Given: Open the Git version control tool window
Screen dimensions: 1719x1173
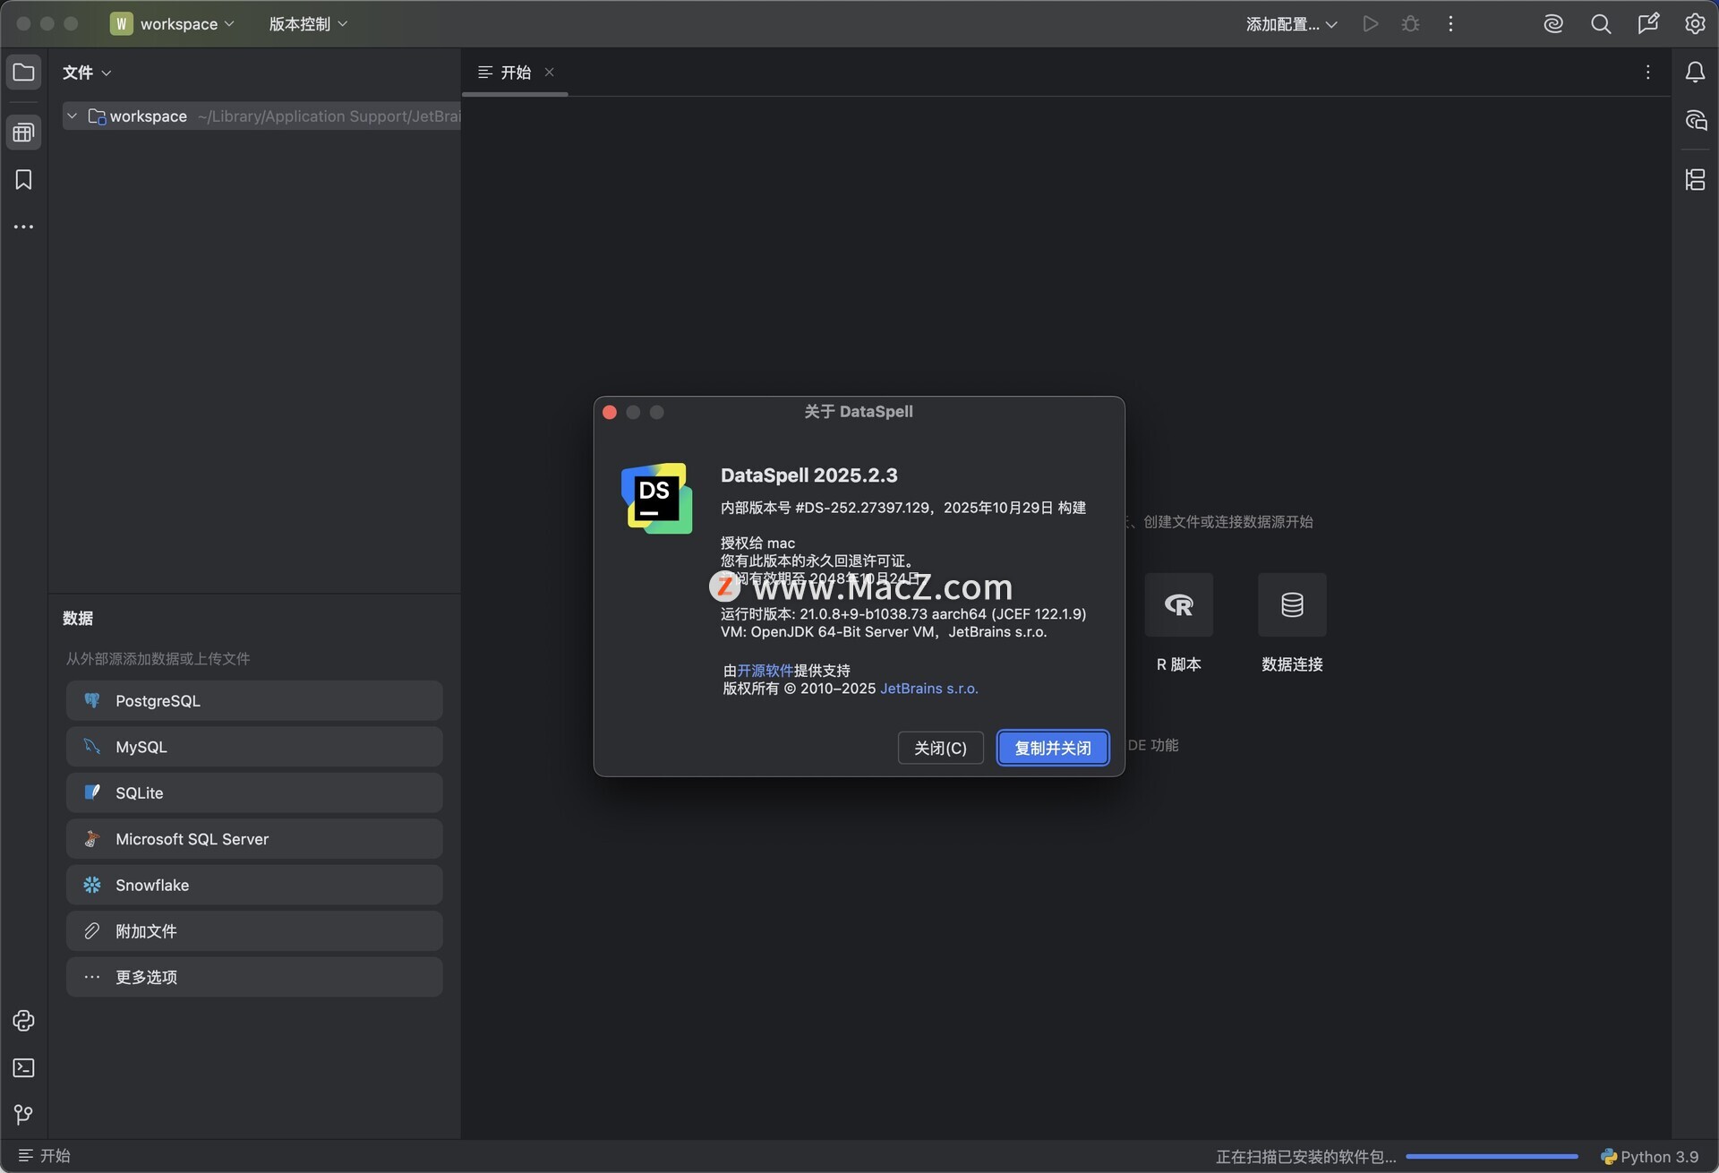Looking at the screenshot, I should 23,1114.
